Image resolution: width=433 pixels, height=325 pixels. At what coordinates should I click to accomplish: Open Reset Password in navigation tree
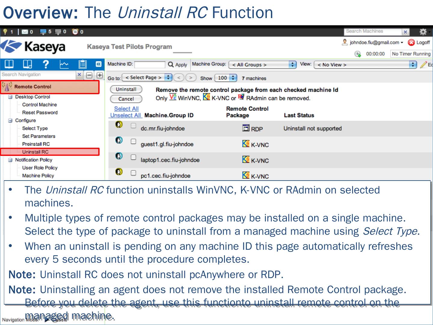(x=40, y=113)
